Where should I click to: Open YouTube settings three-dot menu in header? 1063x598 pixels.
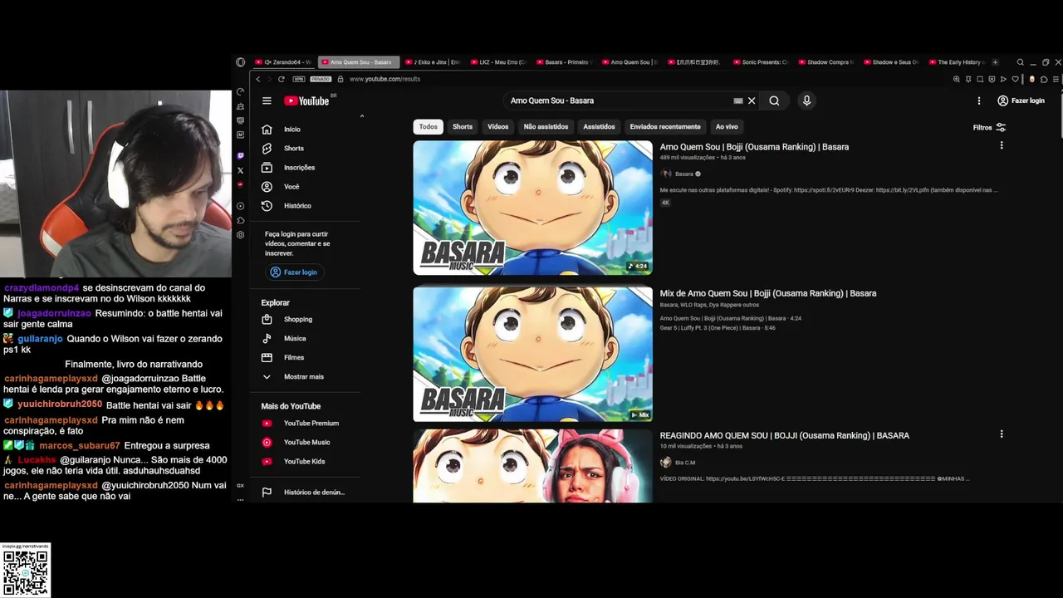(979, 100)
